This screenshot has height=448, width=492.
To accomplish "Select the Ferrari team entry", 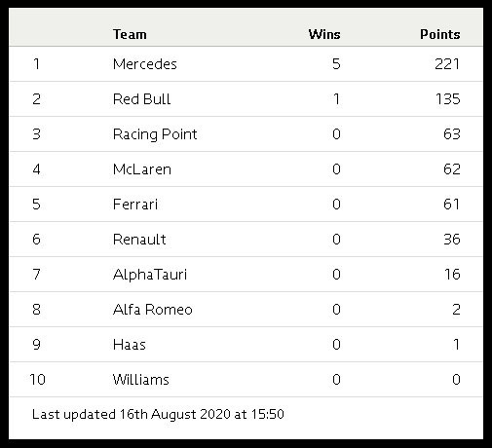I will pyautogui.click(x=135, y=205).
